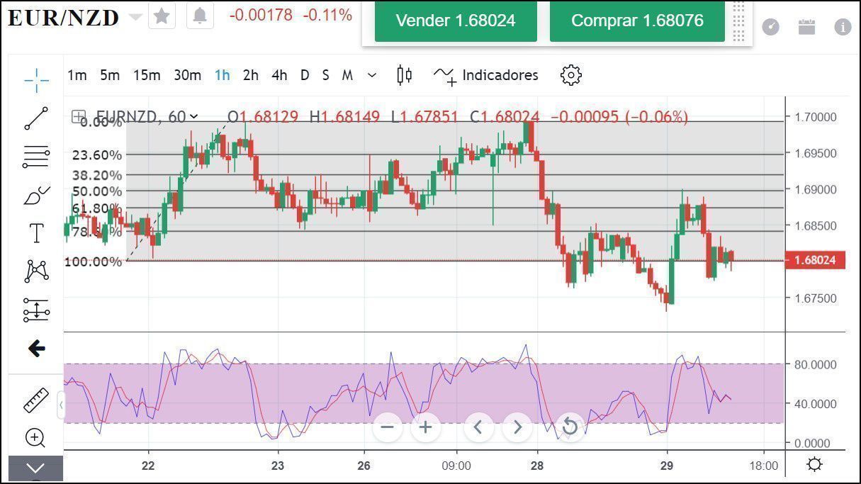
Task: Open chart settings via gear icon
Action: click(x=571, y=75)
